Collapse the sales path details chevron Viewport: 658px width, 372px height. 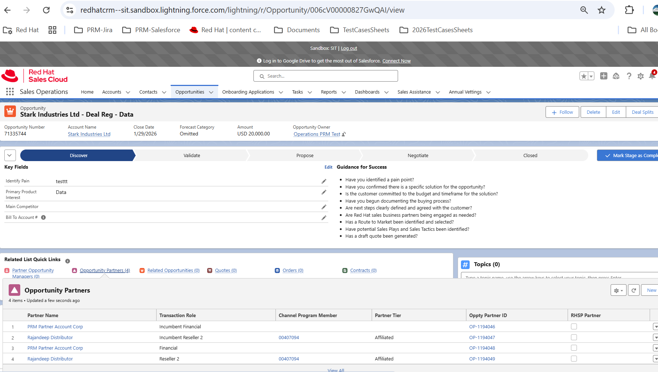coord(10,155)
